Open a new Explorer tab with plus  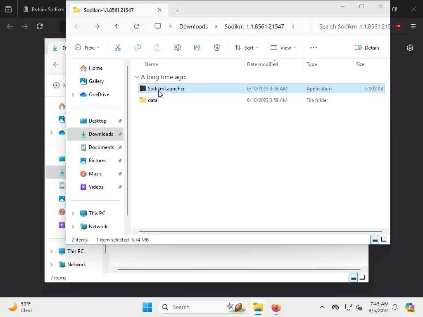coord(178,10)
